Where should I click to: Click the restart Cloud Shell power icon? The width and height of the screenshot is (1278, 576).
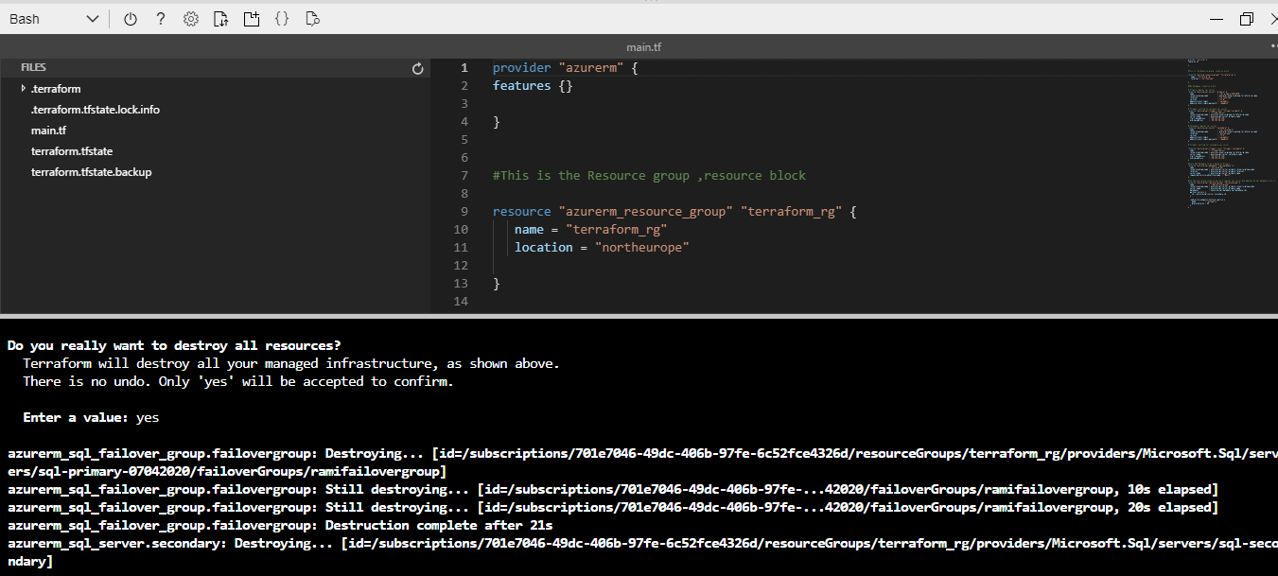[x=131, y=19]
